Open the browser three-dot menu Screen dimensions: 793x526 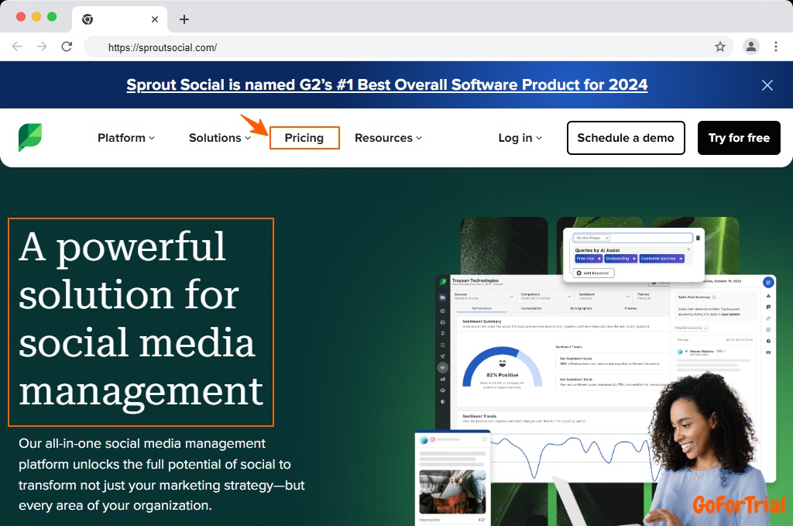[776, 46]
